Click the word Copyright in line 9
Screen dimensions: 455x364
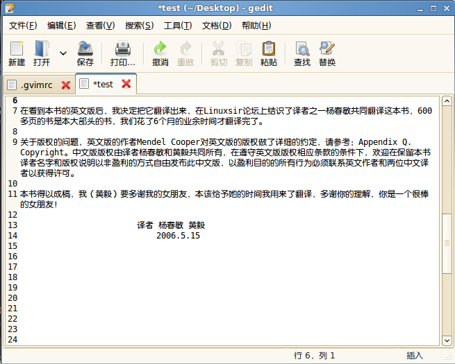click(x=42, y=153)
